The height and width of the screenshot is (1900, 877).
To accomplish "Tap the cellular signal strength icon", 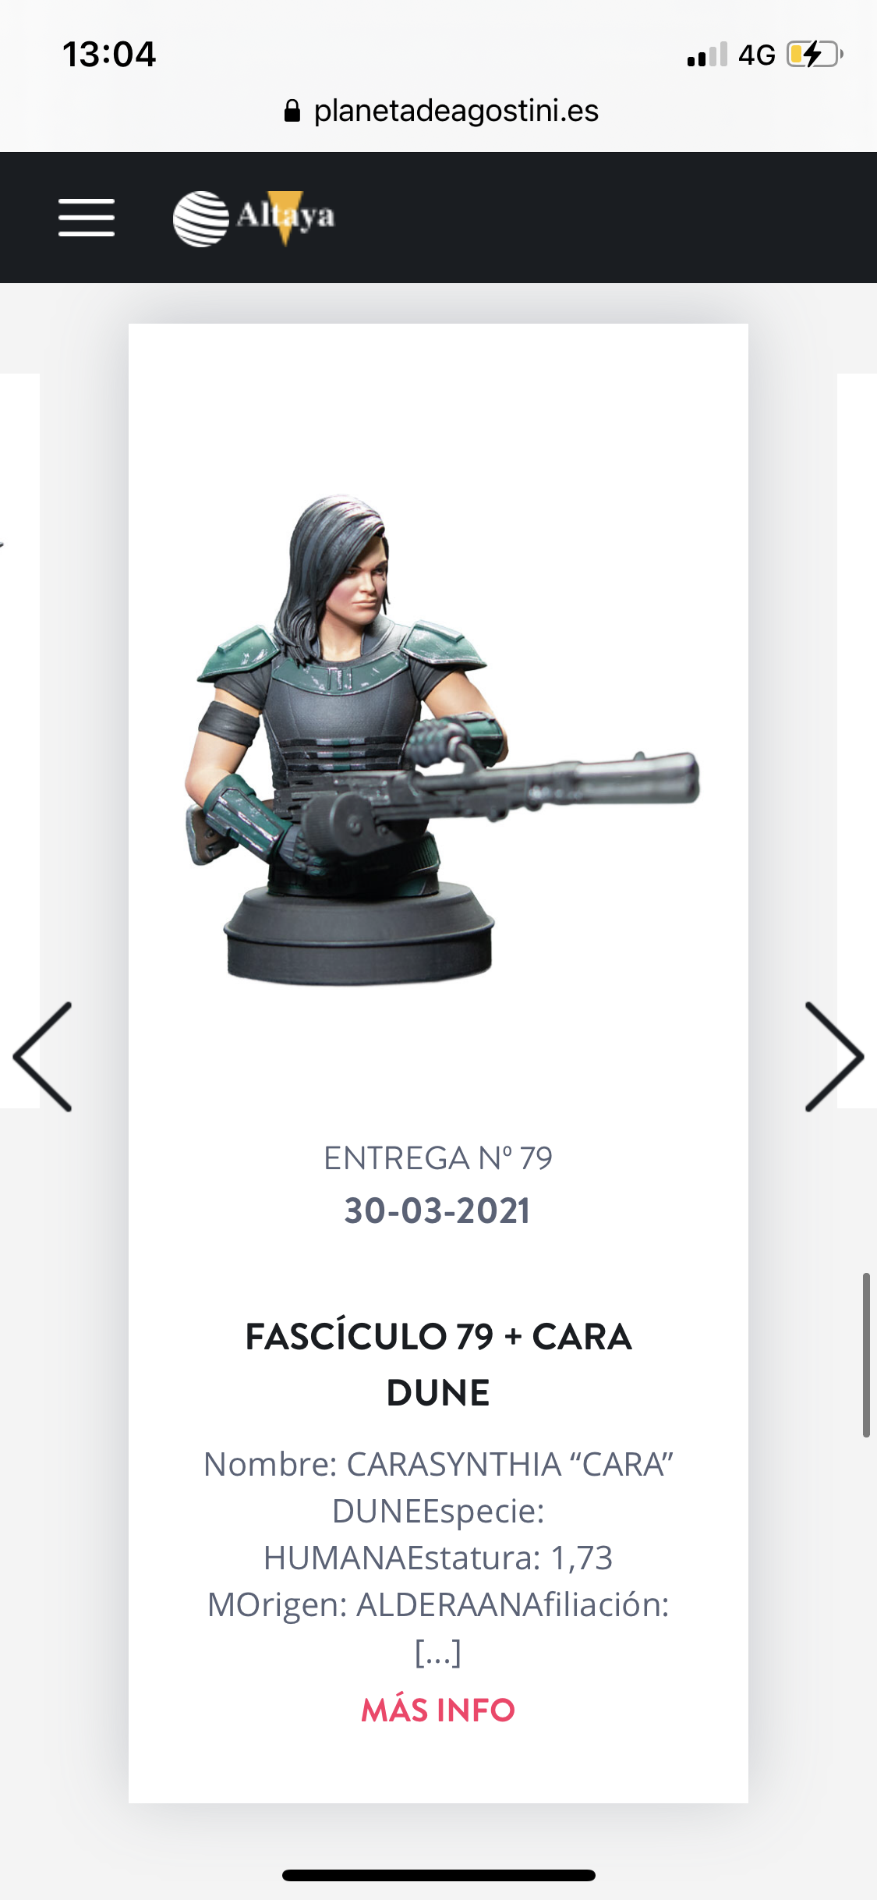I will pyautogui.click(x=707, y=55).
